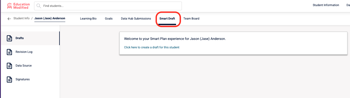Open Data Source in the sidebar

click(x=30, y=66)
